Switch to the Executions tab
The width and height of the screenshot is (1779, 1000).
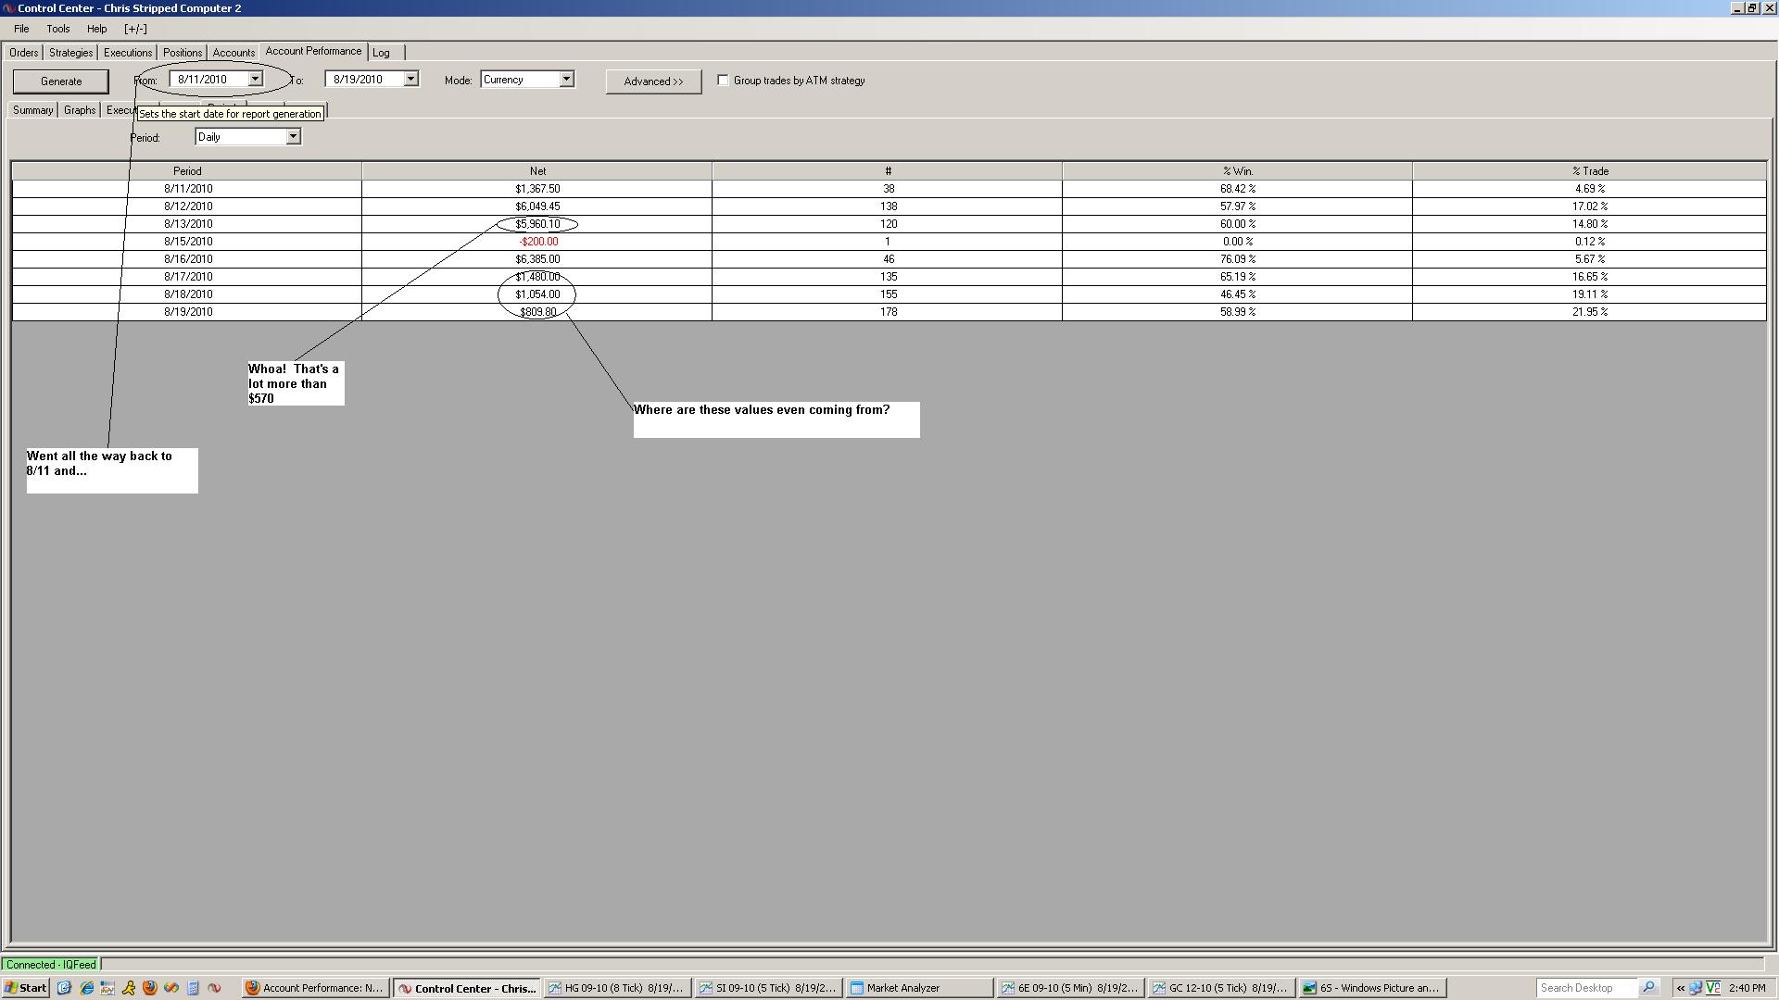point(128,53)
